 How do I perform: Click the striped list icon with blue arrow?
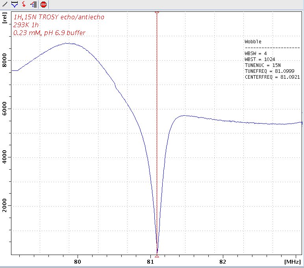click(33, 4)
